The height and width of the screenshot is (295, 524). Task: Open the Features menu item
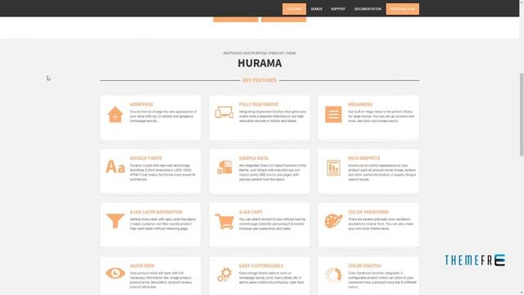[x=294, y=9]
